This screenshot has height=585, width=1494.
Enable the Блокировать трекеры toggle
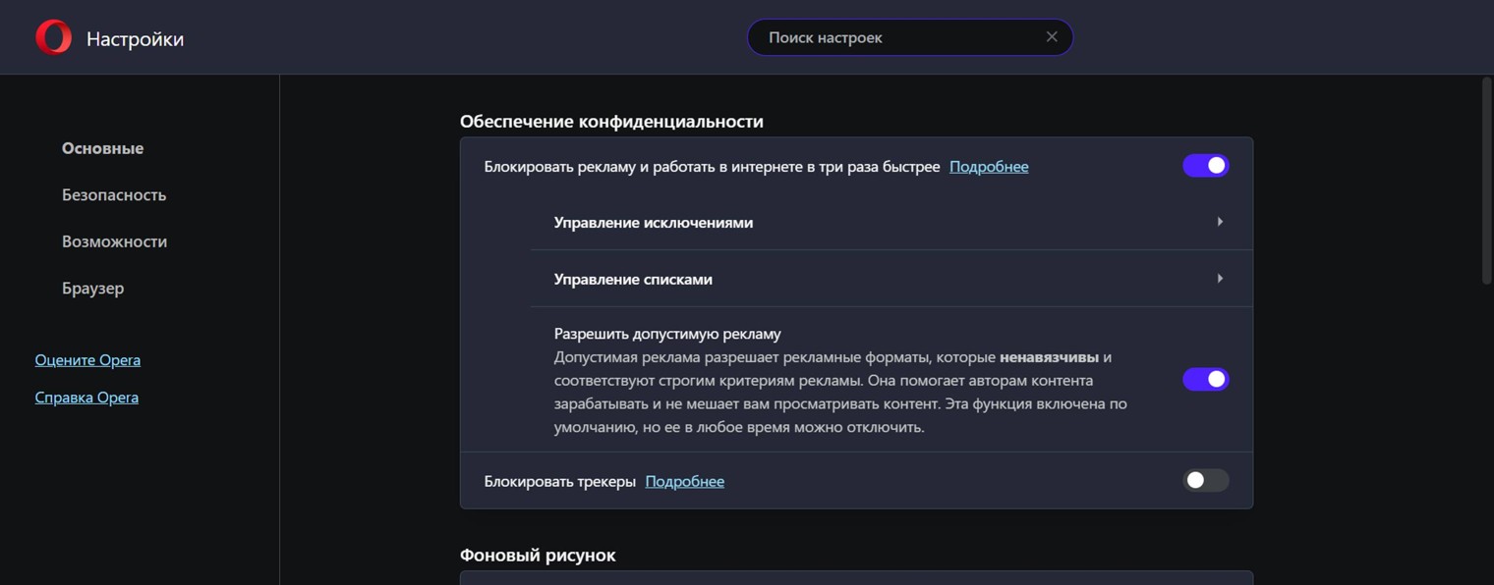coord(1205,480)
